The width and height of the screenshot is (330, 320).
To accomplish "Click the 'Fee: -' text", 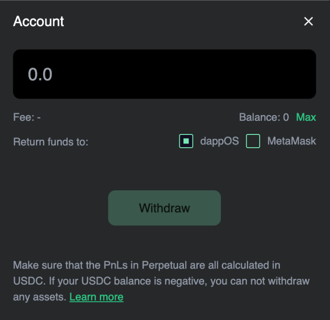I will 27,117.
